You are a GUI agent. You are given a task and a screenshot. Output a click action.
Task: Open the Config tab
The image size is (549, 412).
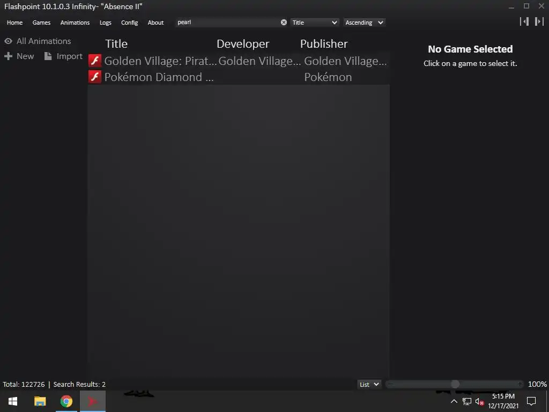click(130, 23)
